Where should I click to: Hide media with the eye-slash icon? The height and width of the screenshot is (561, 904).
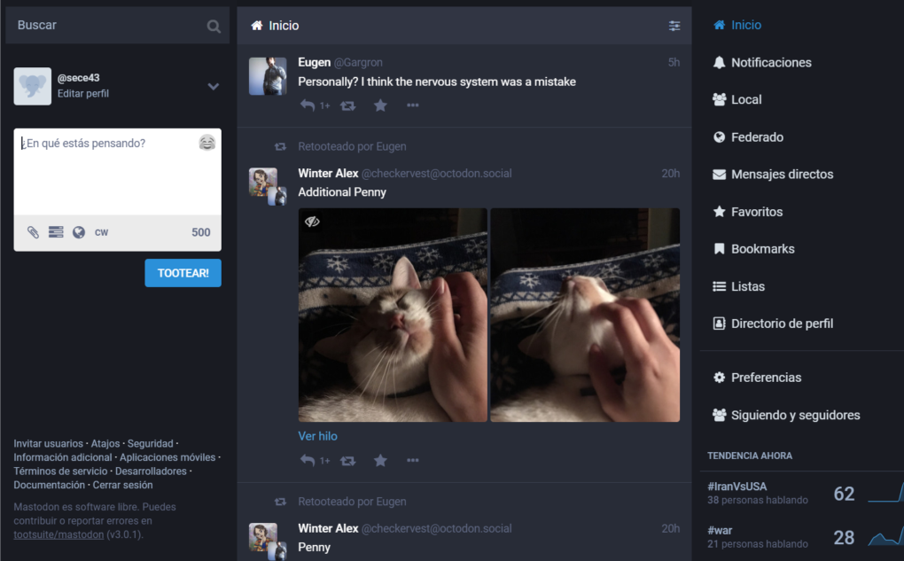pos(313,222)
